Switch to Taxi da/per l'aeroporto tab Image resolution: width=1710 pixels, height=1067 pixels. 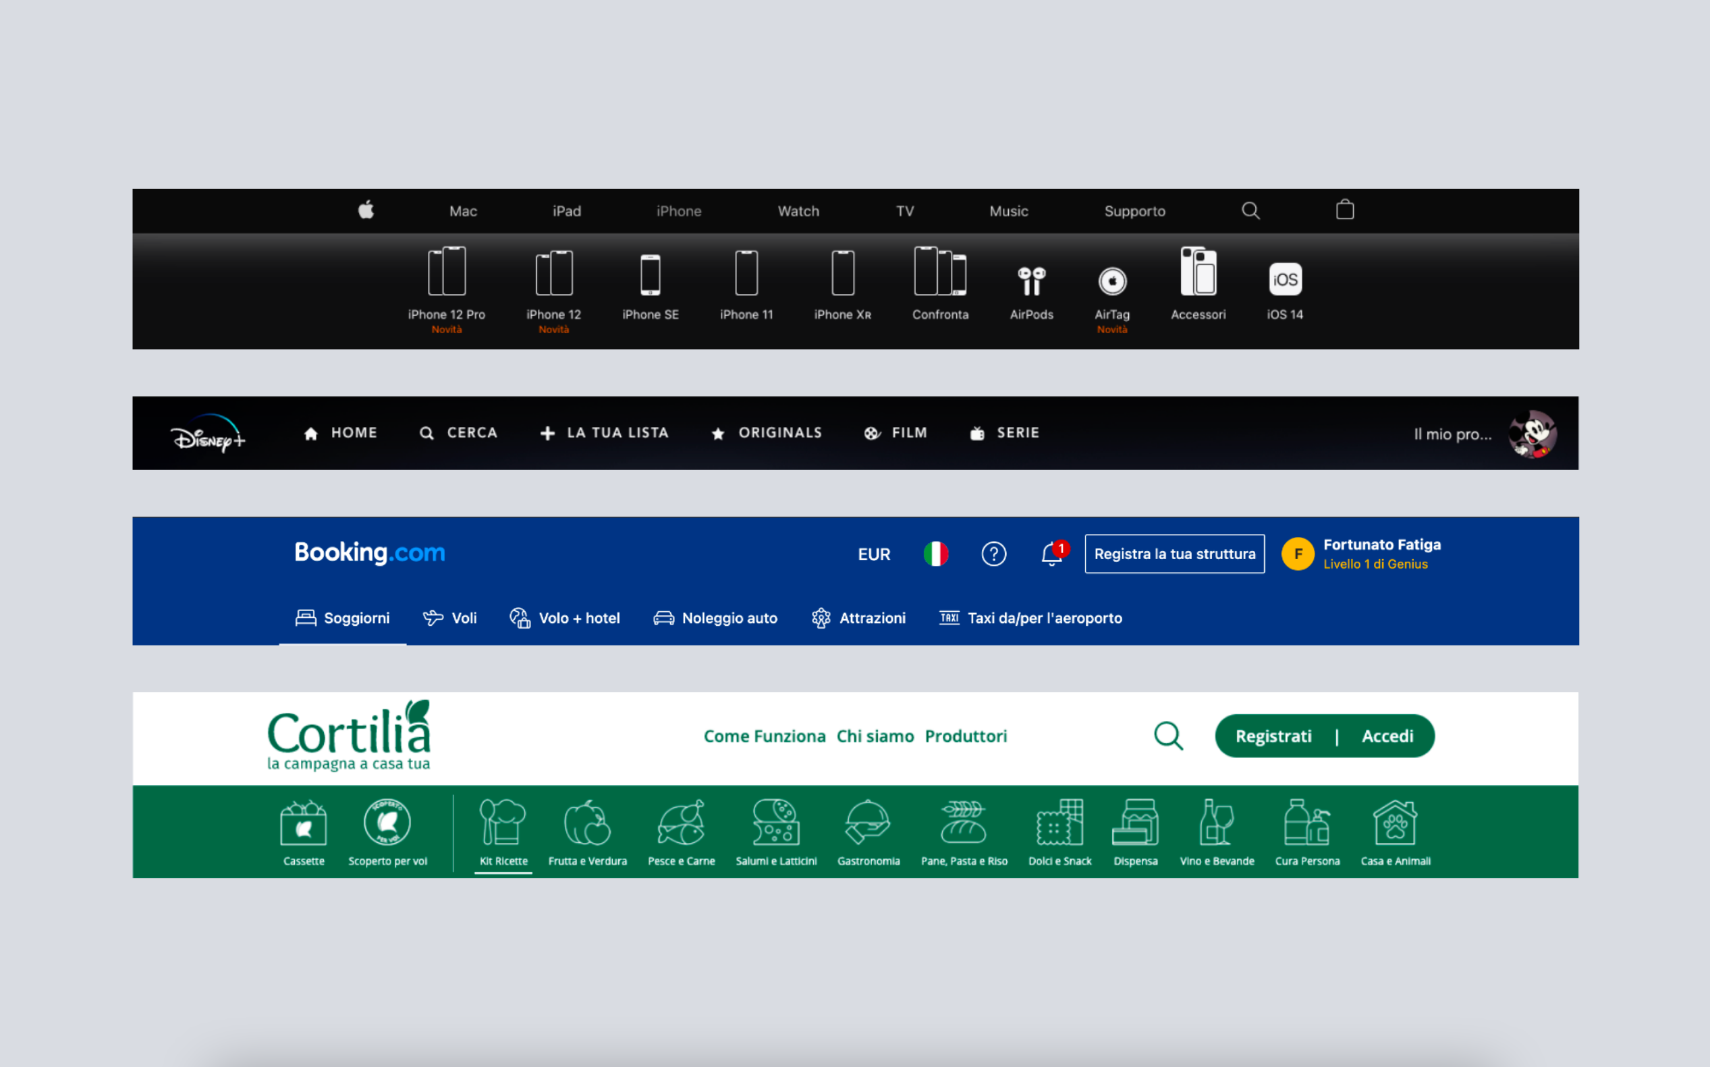(1031, 618)
